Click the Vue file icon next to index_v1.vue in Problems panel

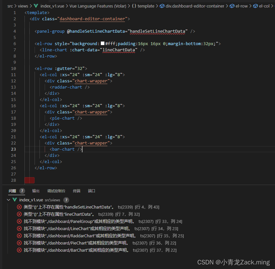point(14,200)
